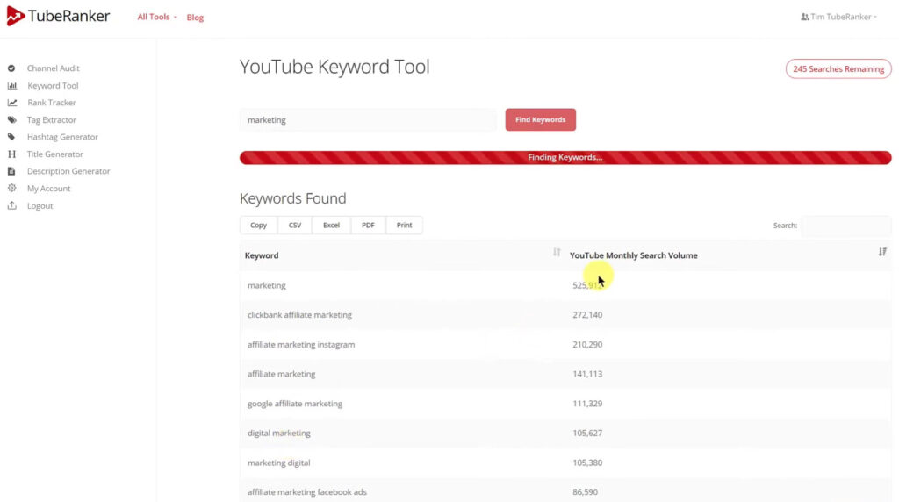Go to Rank Tracker page
The image size is (899, 502).
point(52,103)
